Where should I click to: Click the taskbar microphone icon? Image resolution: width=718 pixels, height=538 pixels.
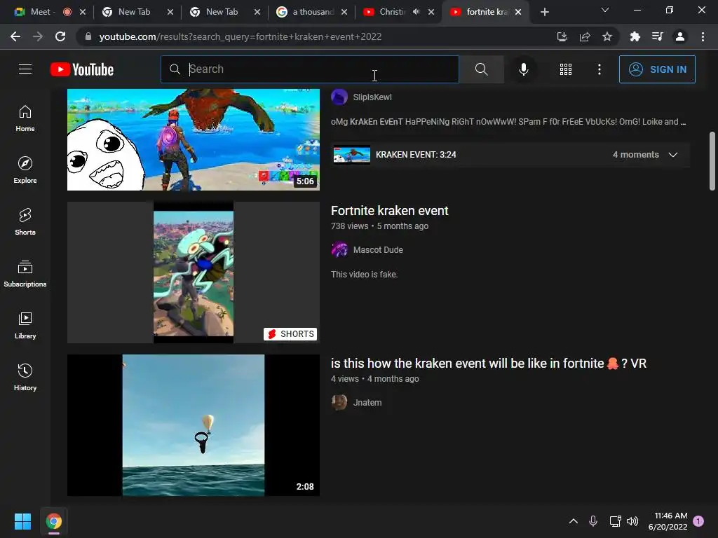[593, 521]
